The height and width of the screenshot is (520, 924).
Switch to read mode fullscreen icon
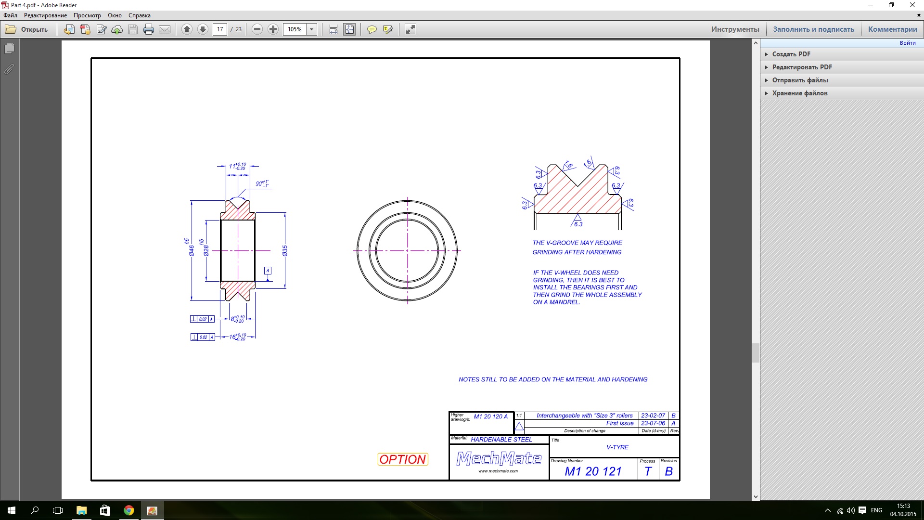[x=410, y=29]
